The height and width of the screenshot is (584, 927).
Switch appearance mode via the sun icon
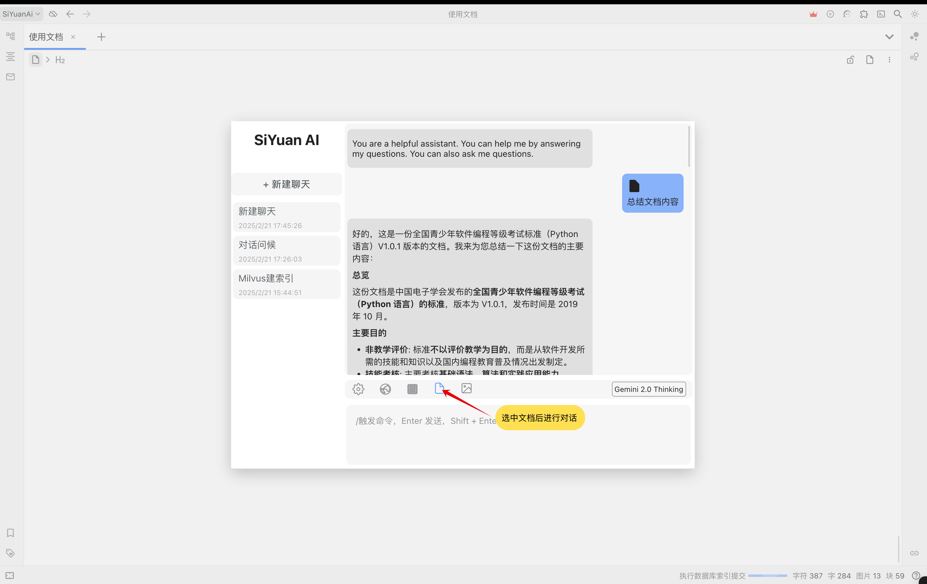915,14
